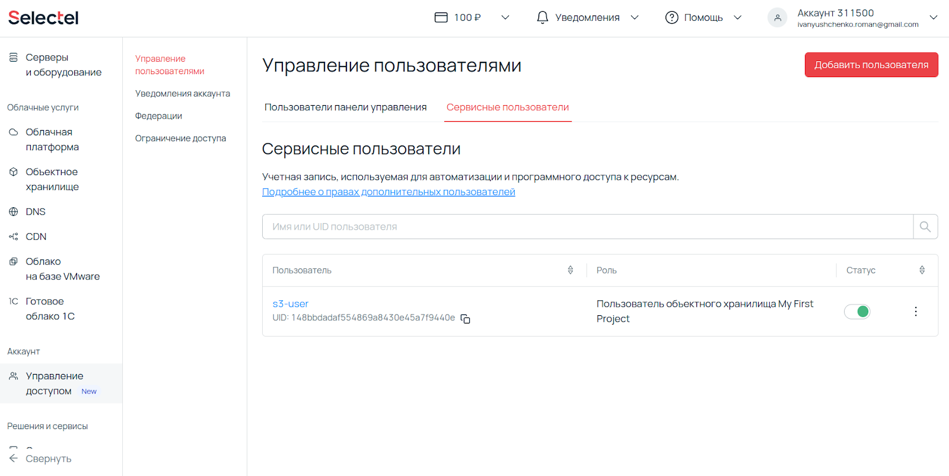This screenshot has width=949, height=476.
Task: Sort by the Пользователь column arrows
Action: click(x=571, y=270)
